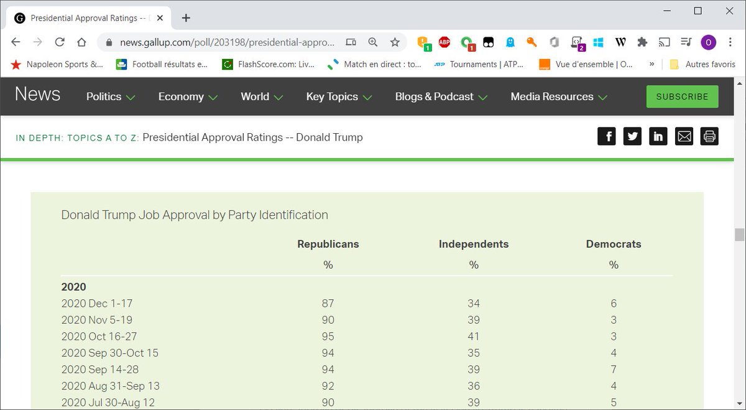The image size is (746, 410).
Task: Share the page on LinkedIn
Action: click(x=658, y=136)
